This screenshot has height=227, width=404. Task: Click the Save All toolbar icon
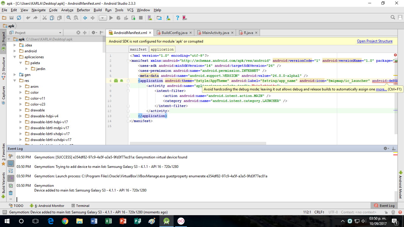12,18
